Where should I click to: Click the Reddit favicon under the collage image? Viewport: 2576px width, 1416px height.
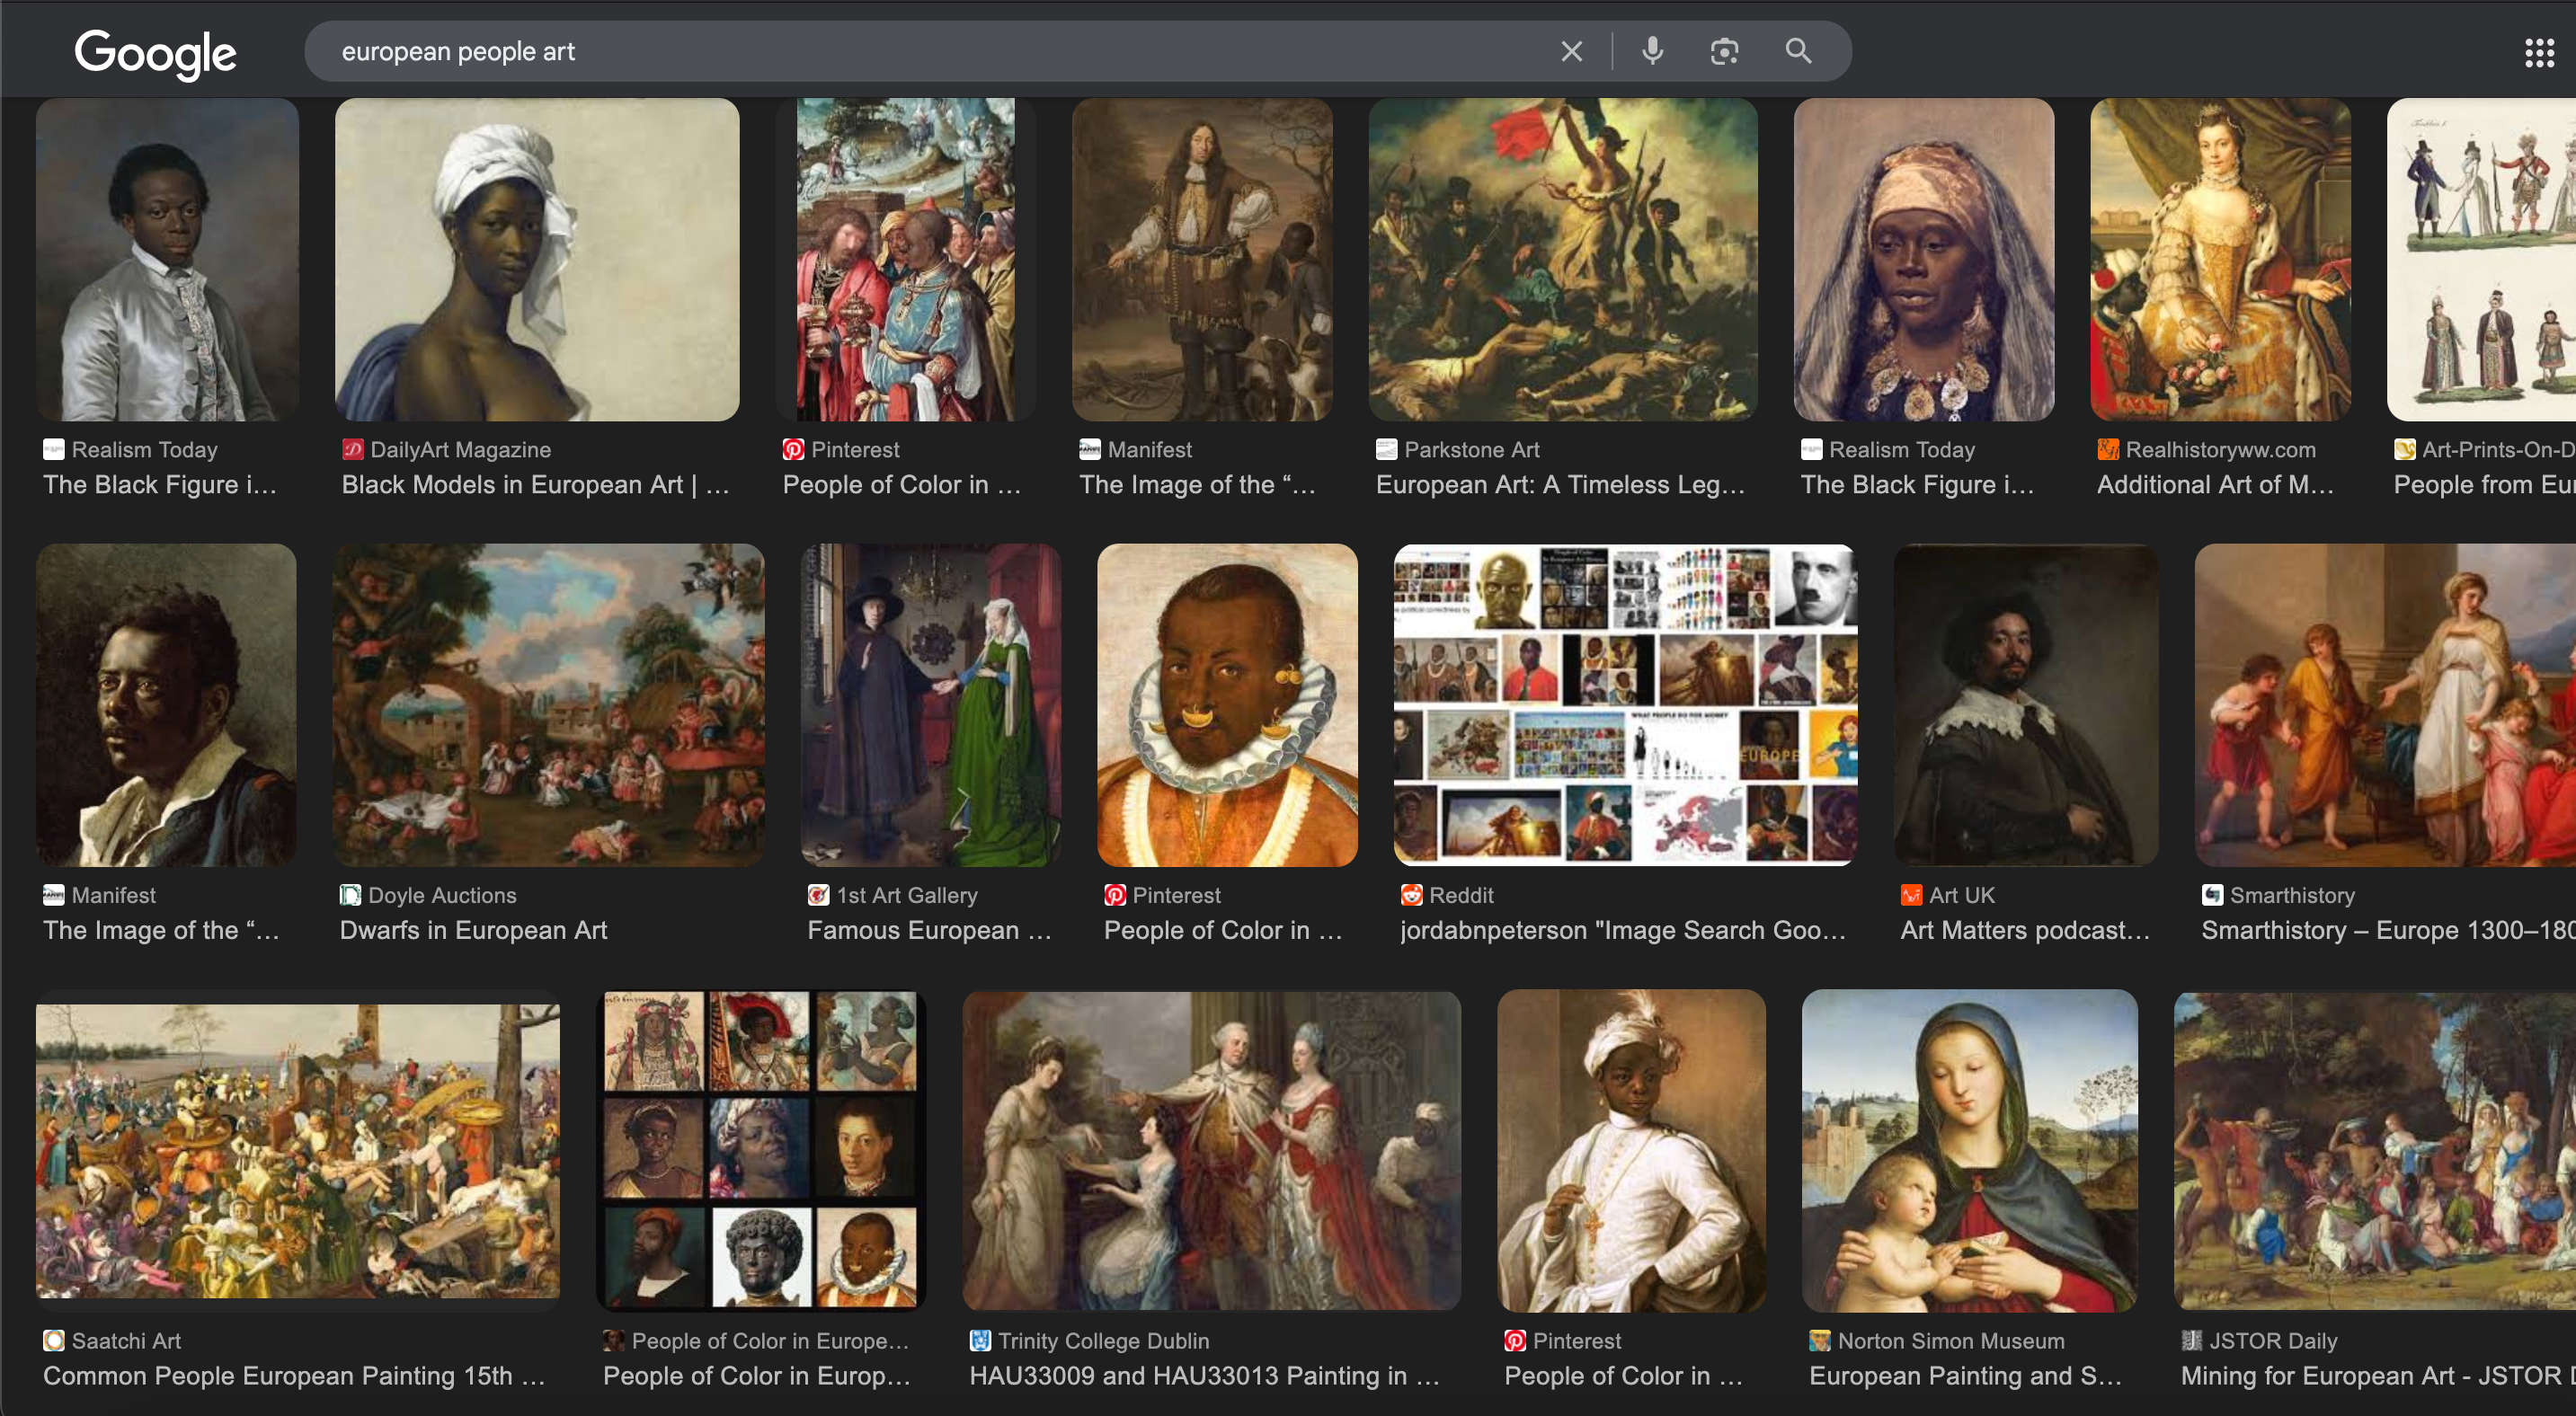(x=1411, y=894)
